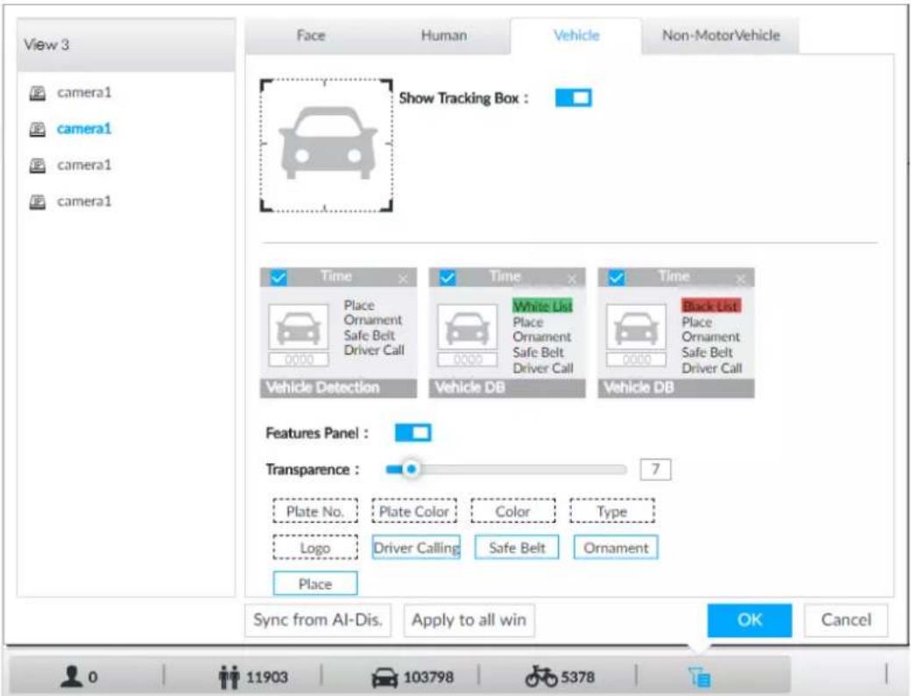This screenshot has width=911, height=696.
Task: Select the Plate No. feature tag
Action: point(314,510)
